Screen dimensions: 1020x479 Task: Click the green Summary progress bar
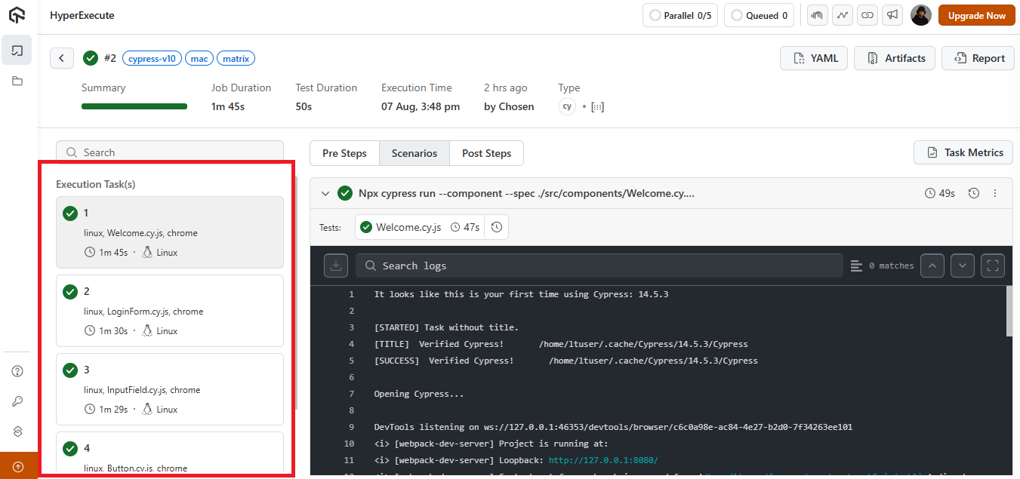pos(134,106)
